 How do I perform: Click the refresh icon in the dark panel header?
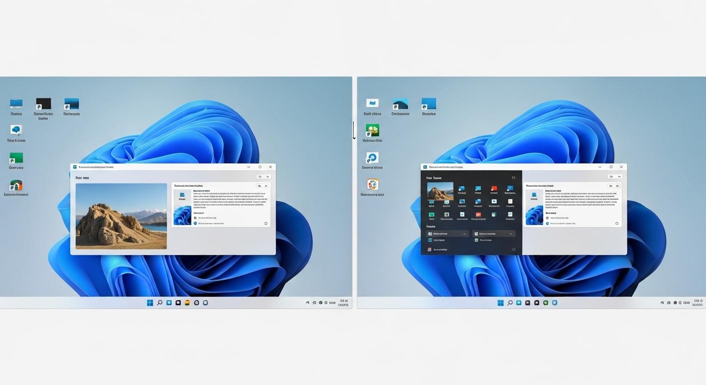(513, 177)
